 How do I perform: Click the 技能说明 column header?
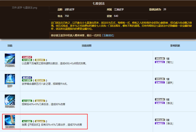(x=87, y=46)
